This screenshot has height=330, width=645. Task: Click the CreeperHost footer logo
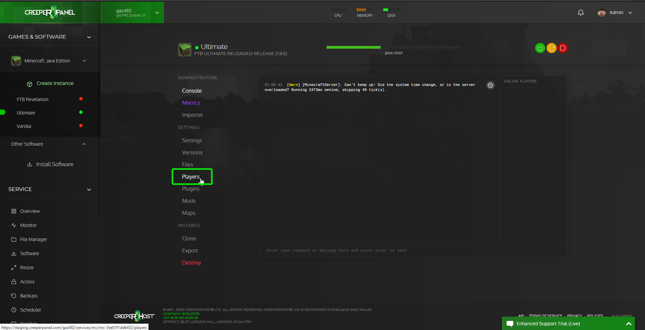click(x=134, y=316)
